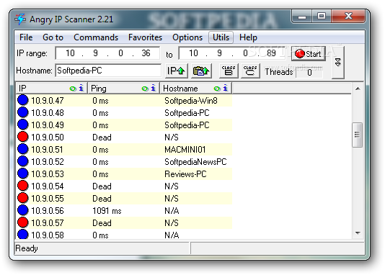The image size is (385, 275).
Task: Click the blue status dot for 10.9.0.52
Action: (x=23, y=161)
